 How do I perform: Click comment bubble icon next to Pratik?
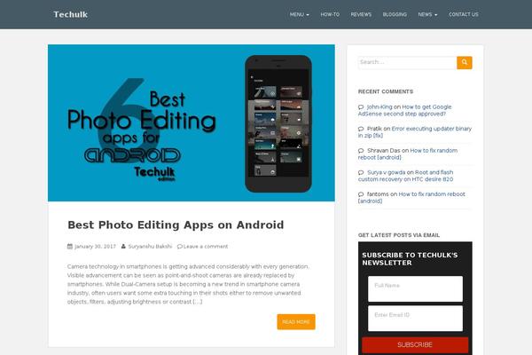coord(361,129)
